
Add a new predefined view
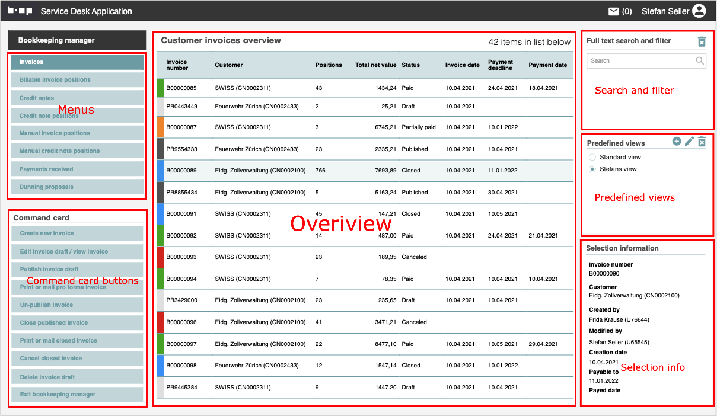677,142
